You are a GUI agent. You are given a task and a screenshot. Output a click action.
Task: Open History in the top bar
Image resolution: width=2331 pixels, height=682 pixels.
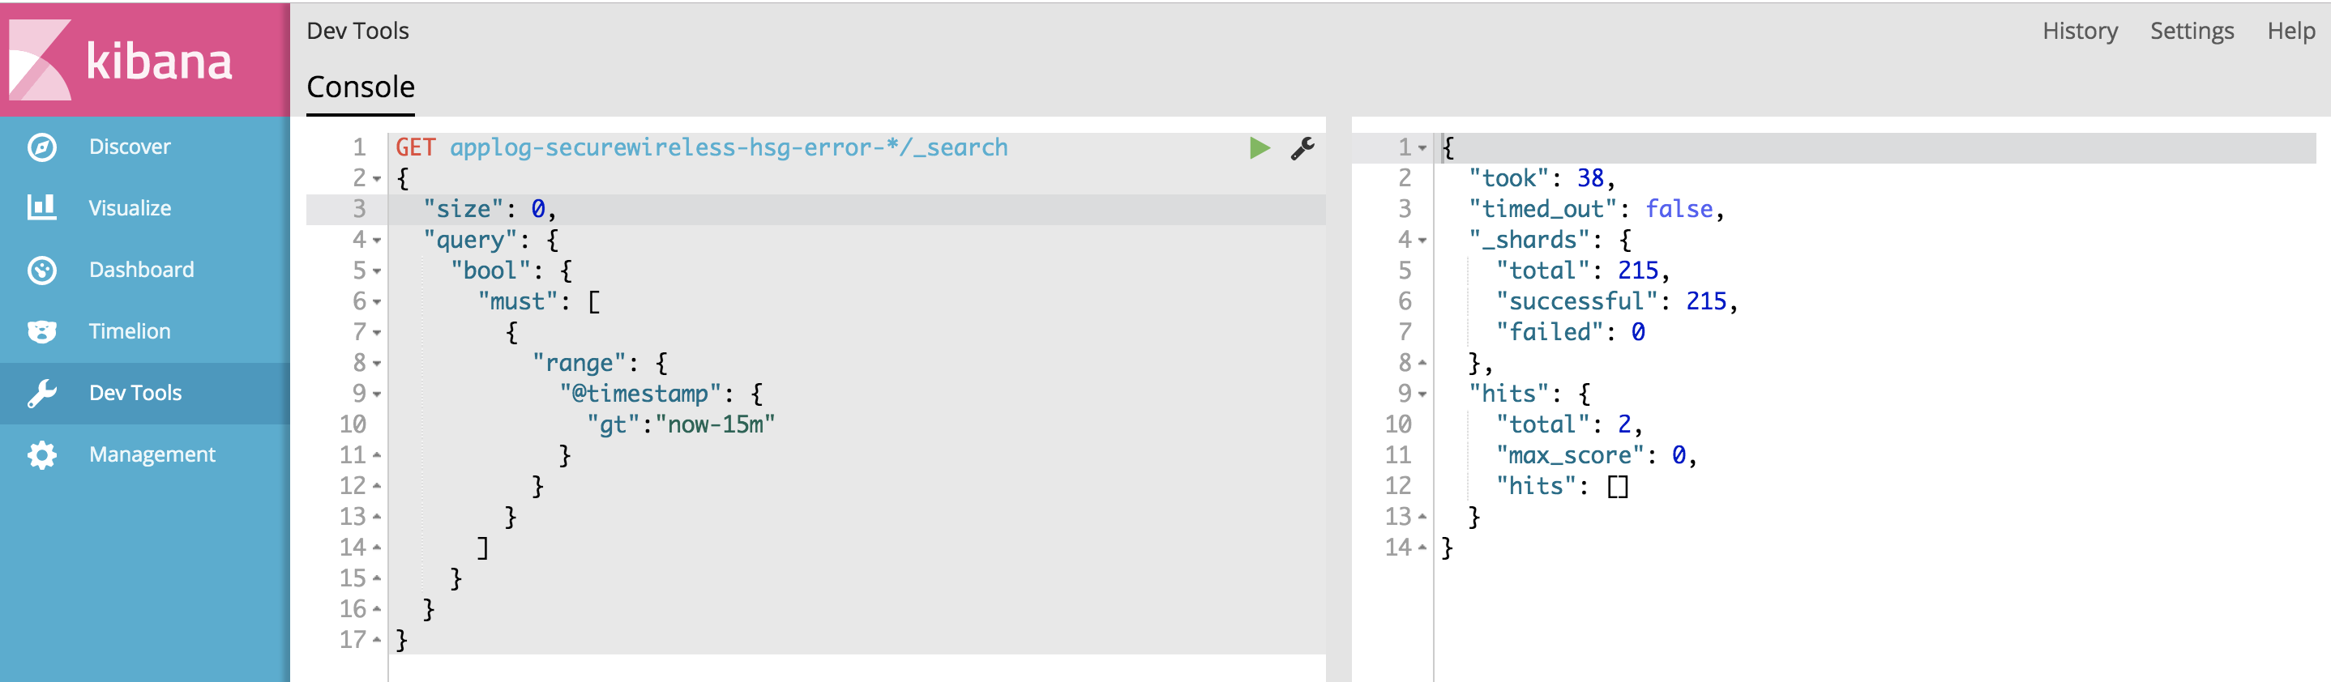click(x=2080, y=31)
